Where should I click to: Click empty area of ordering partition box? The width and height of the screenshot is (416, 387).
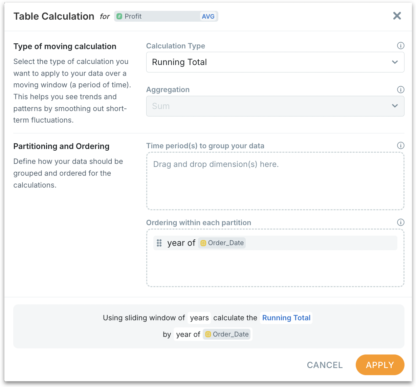[275, 269]
